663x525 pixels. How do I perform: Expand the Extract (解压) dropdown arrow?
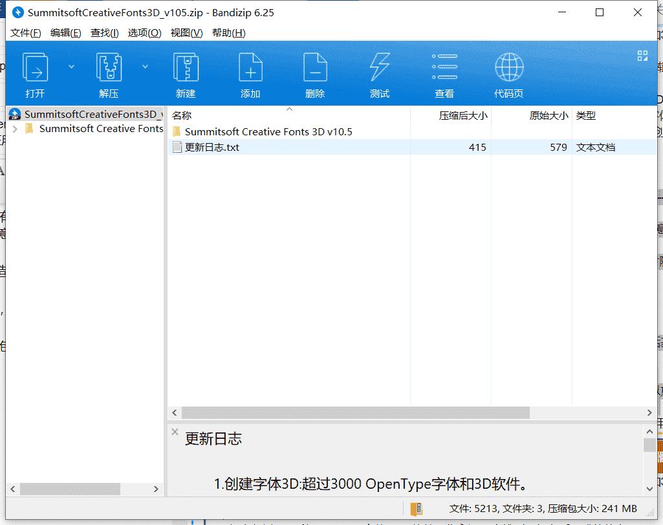[x=145, y=67]
